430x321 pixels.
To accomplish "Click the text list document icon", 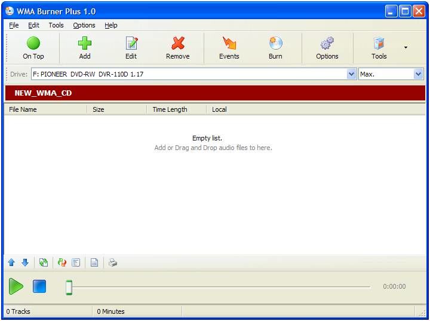I will point(76,263).
